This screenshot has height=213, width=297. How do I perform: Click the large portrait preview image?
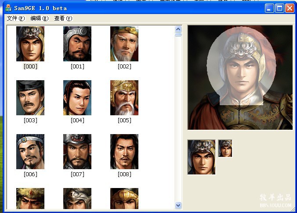pyautogui.click(x=240, y=78)
